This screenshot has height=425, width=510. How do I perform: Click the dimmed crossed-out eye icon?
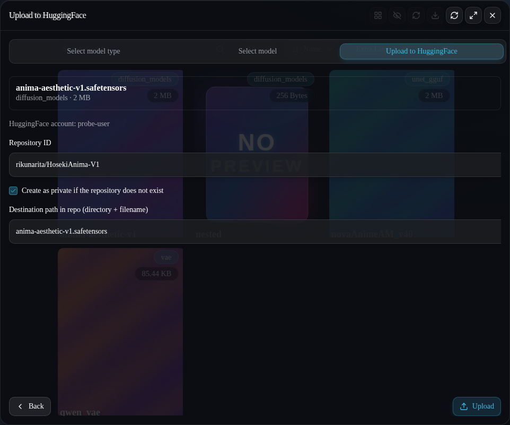(x=397, y=15)
